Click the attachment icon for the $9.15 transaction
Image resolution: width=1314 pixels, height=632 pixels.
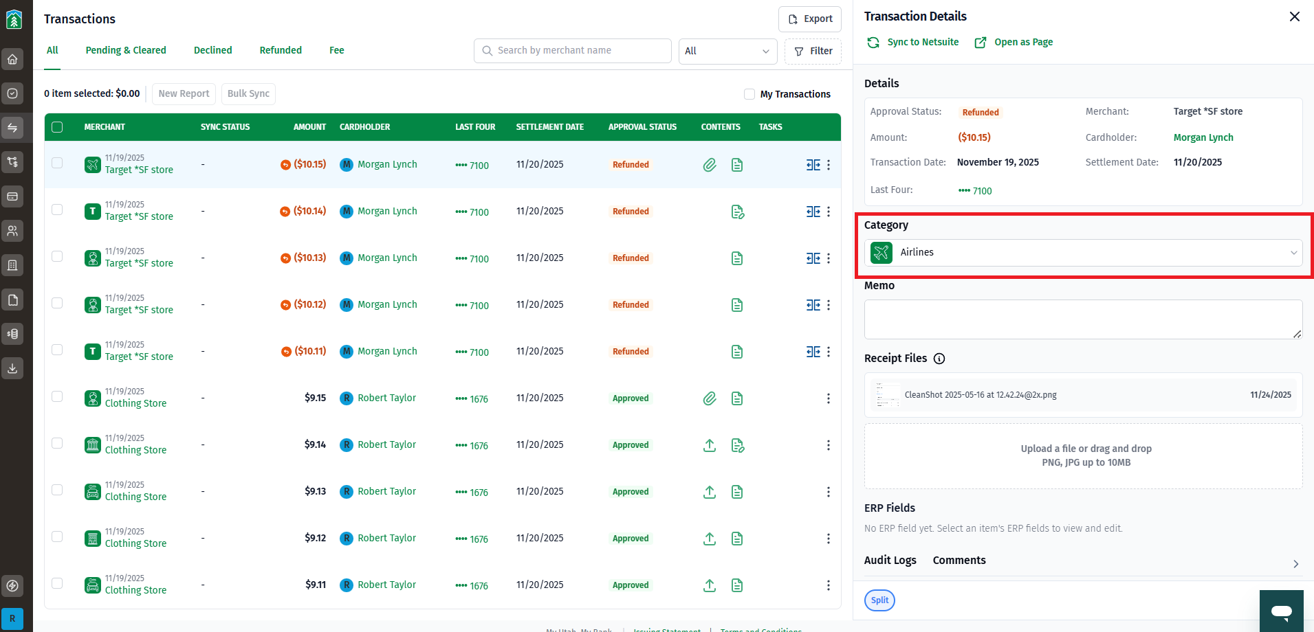tap(710, 398)
